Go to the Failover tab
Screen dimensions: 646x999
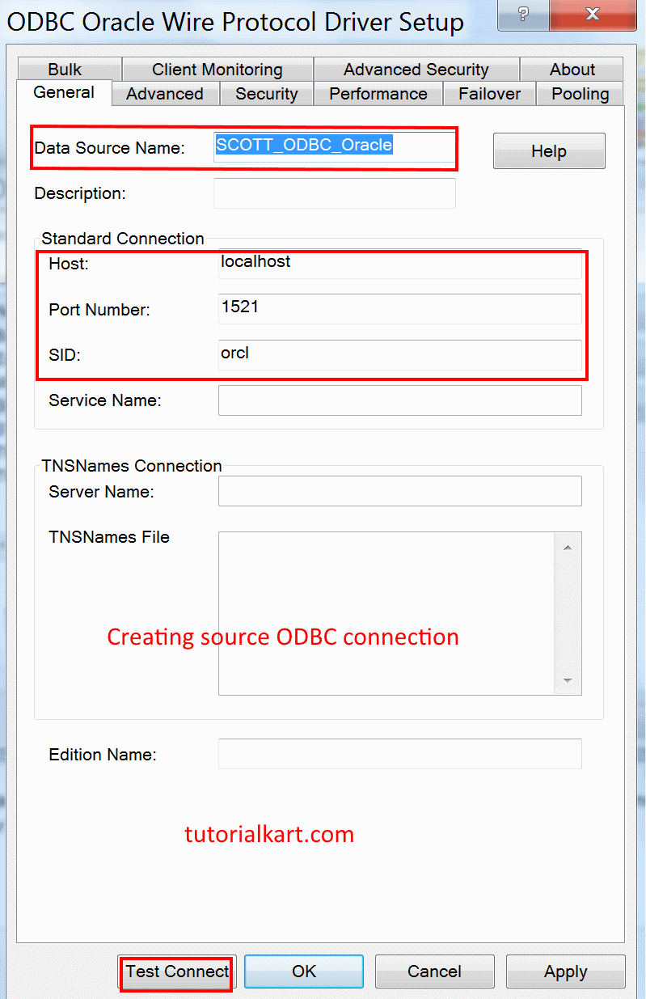pyautogui.click(x=490, y=94)
